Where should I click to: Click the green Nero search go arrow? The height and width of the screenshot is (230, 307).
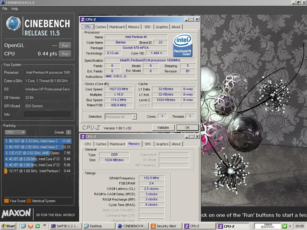click(285, 226)
